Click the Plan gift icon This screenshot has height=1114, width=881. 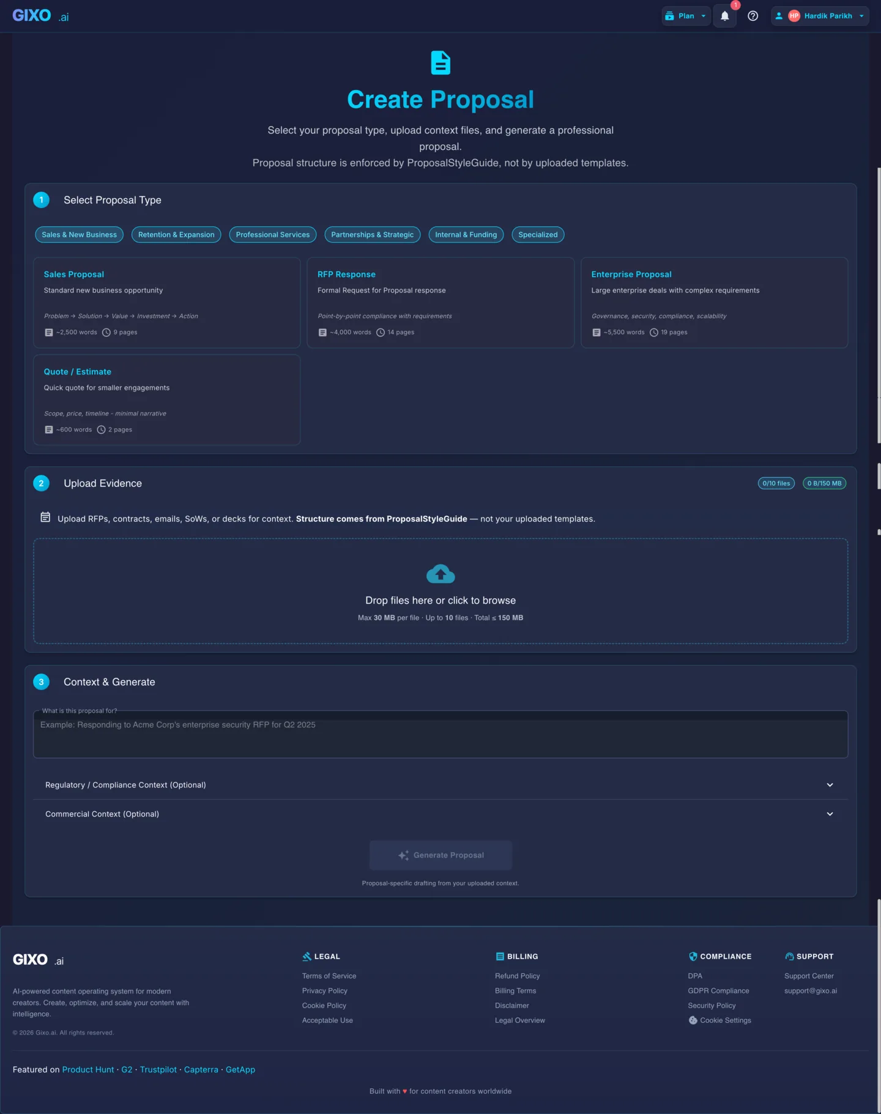[x=669, y=16]
